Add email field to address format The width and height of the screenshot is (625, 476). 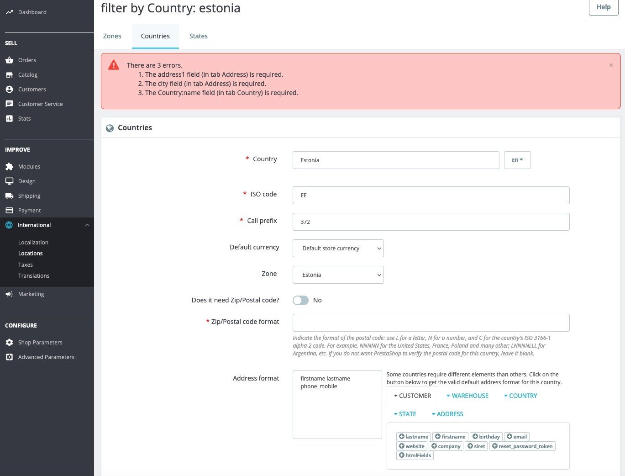517,437
